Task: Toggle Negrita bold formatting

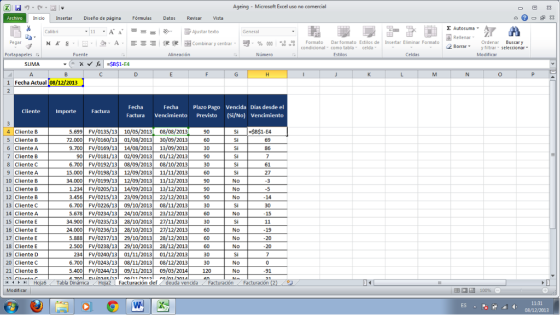Action: click(48, 43)
